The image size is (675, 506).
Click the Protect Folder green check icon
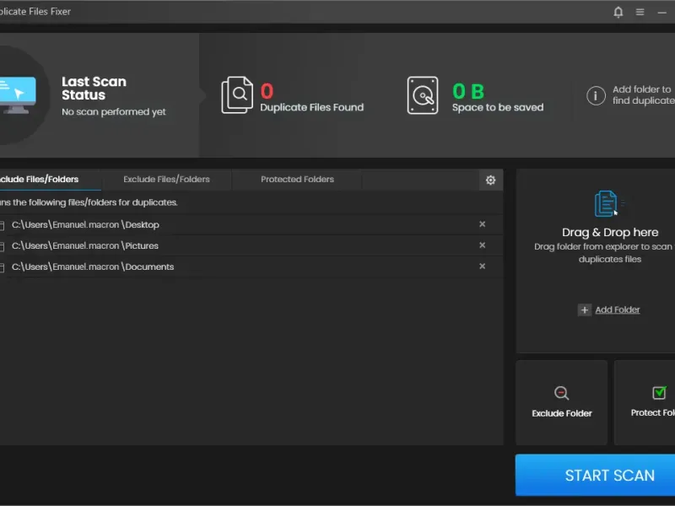click(659, 392)
